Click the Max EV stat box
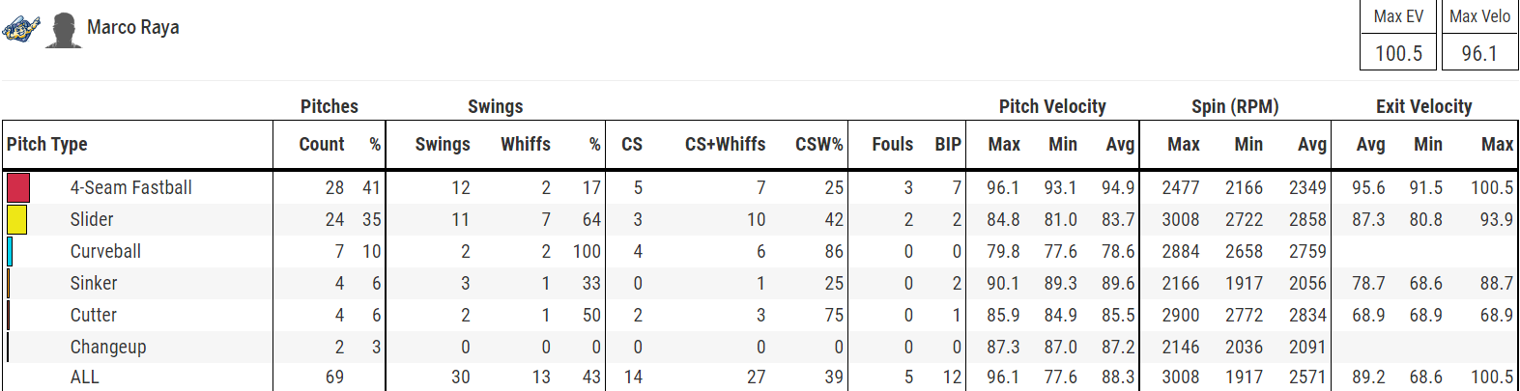Image resolution: width=1520 pixels, height=391 pixels. (x=1398, y=36)
